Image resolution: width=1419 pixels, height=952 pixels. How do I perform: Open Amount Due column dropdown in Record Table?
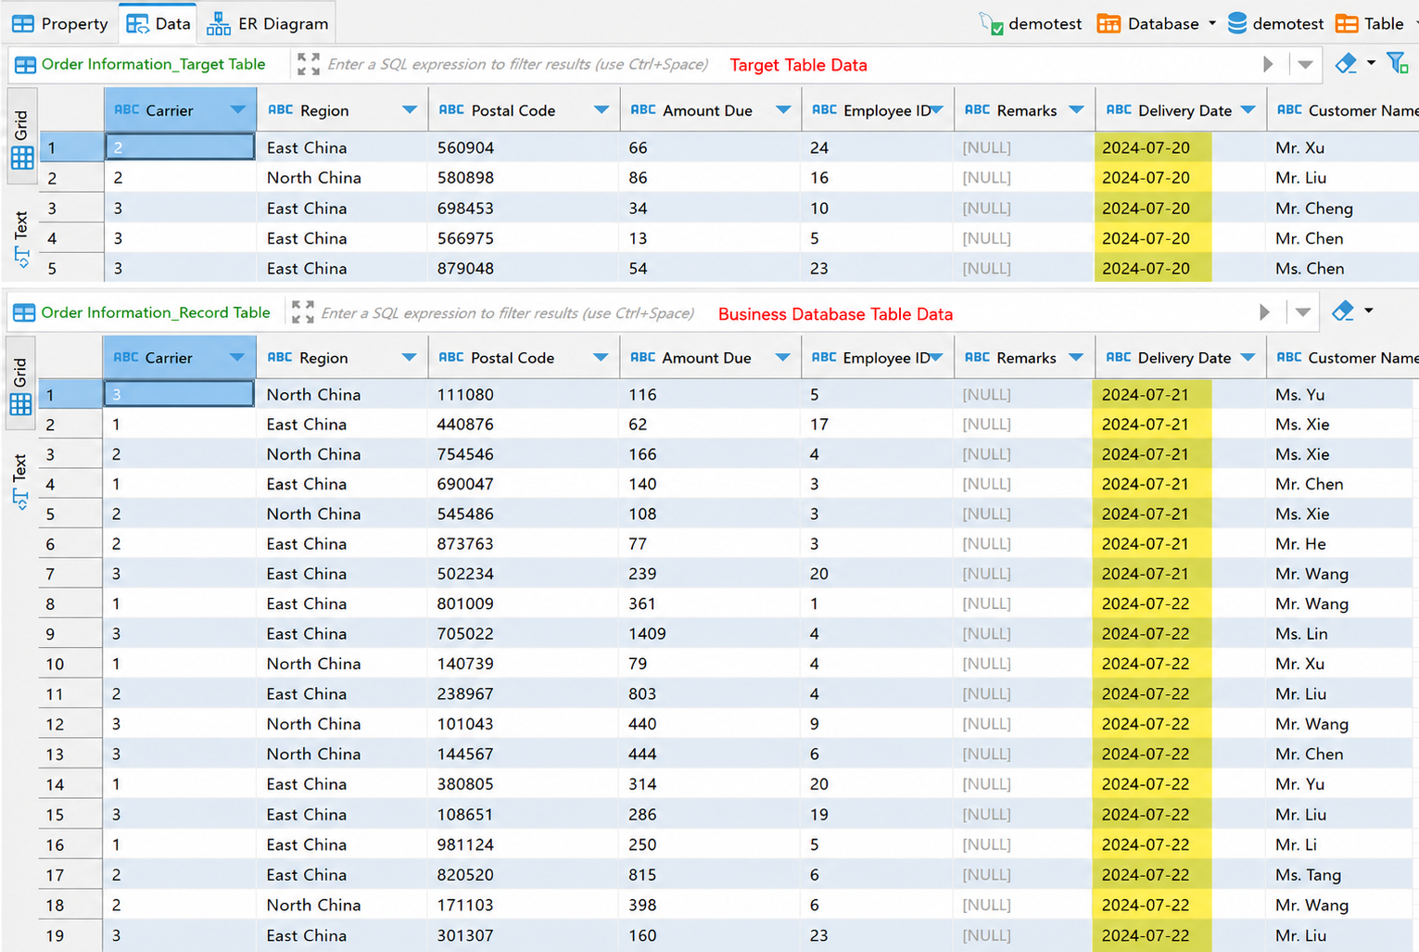point(783,358)
